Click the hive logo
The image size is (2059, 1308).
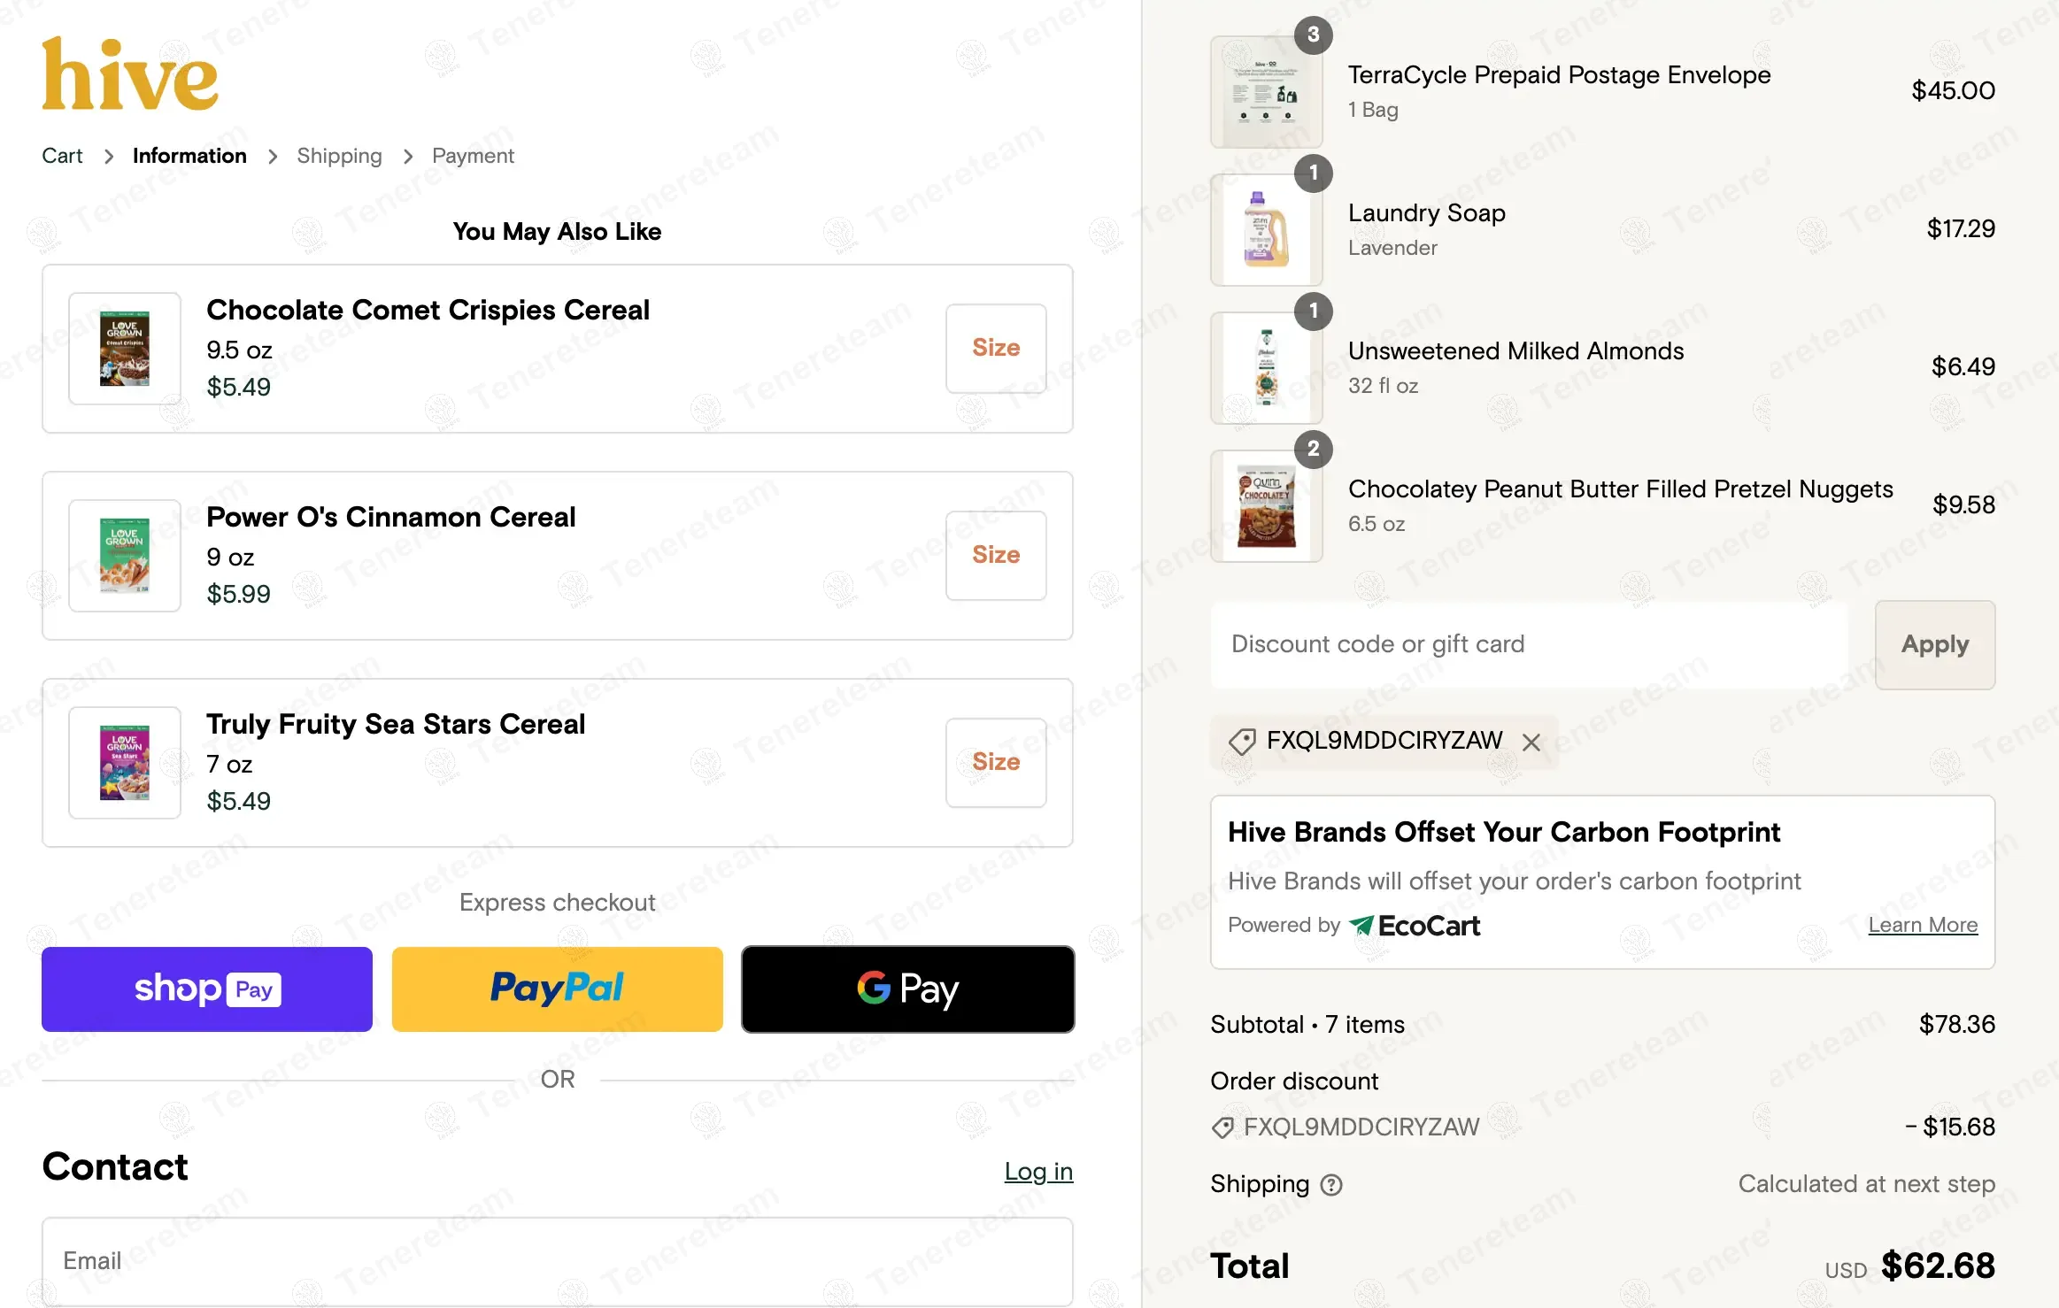click(130, 74)
